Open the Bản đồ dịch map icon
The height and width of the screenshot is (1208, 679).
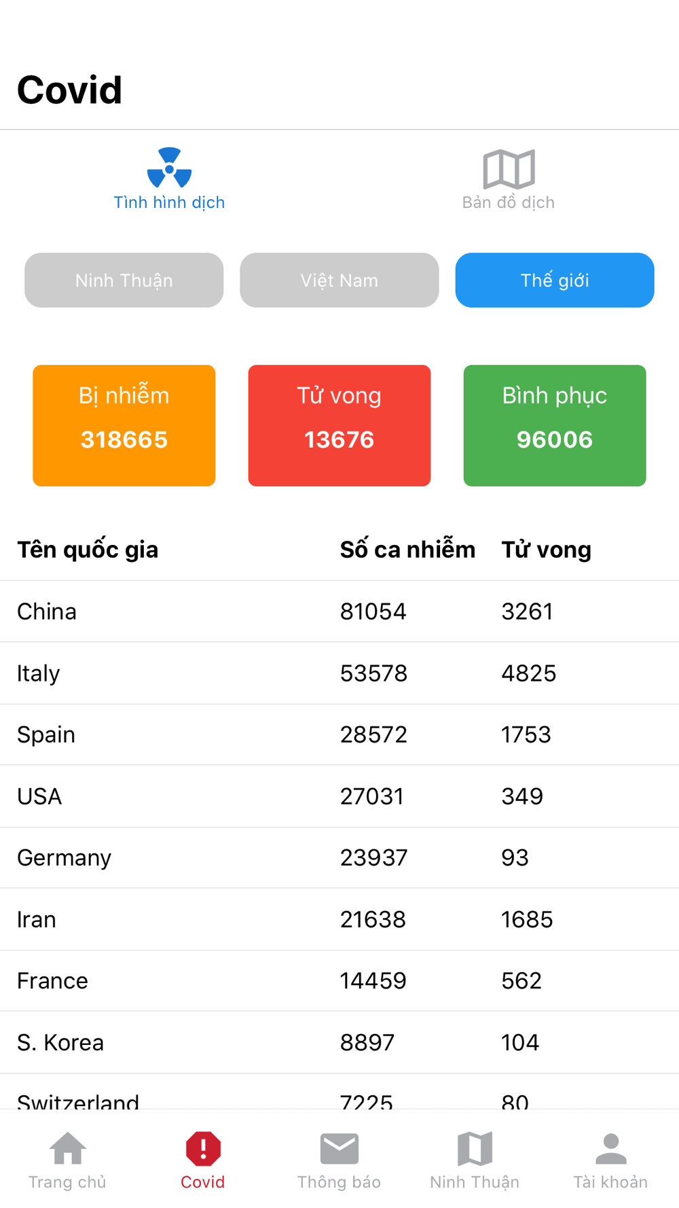pos(509,168)
